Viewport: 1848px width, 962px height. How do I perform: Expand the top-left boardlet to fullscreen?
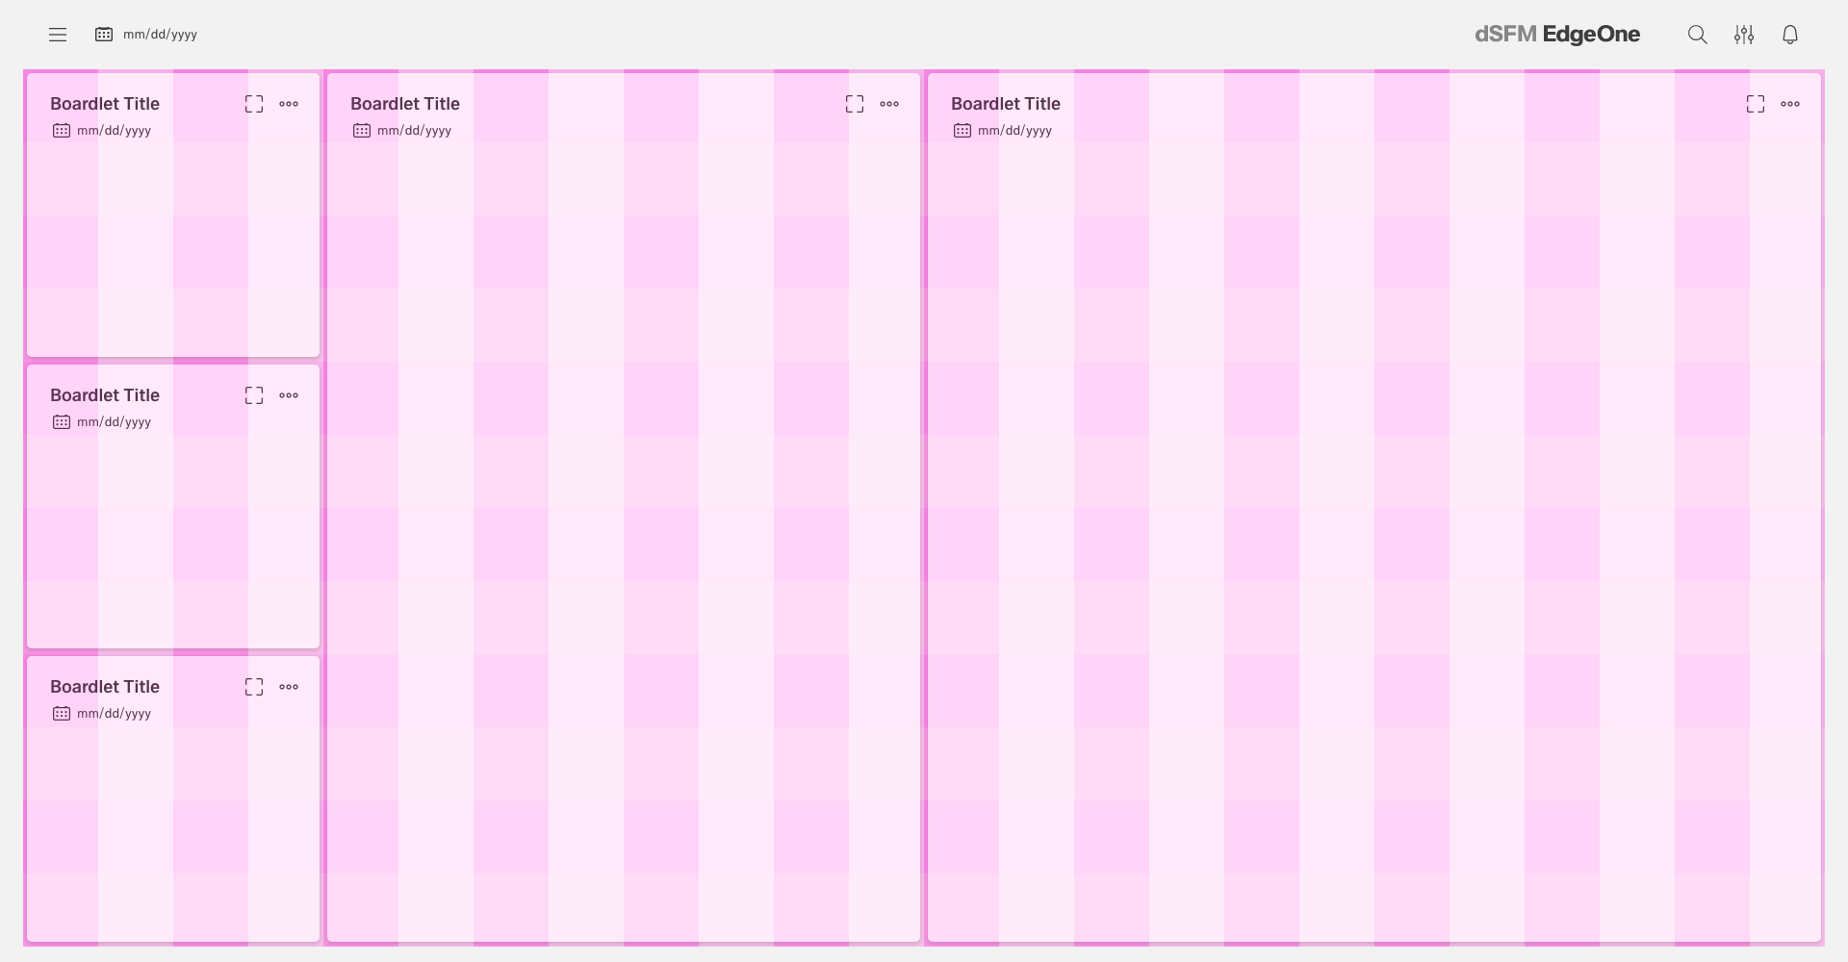254,104
